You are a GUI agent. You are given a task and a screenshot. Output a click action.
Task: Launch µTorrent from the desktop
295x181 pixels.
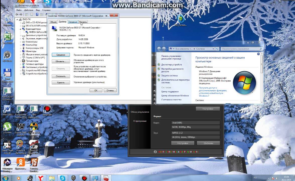click(7, 128)
